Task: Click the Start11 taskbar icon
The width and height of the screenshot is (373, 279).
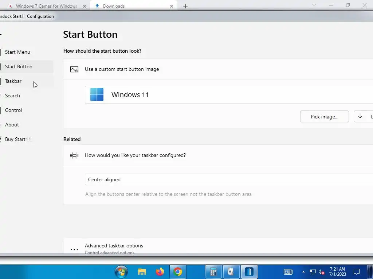Action: (249, 272)
